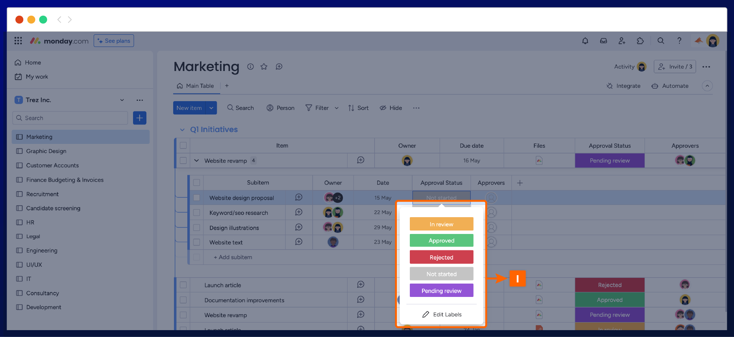
Task: Click the See plans button
Action: [114, 41]
